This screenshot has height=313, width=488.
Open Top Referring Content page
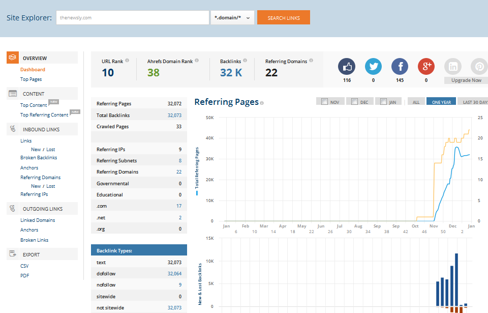[x=44, y=115]
